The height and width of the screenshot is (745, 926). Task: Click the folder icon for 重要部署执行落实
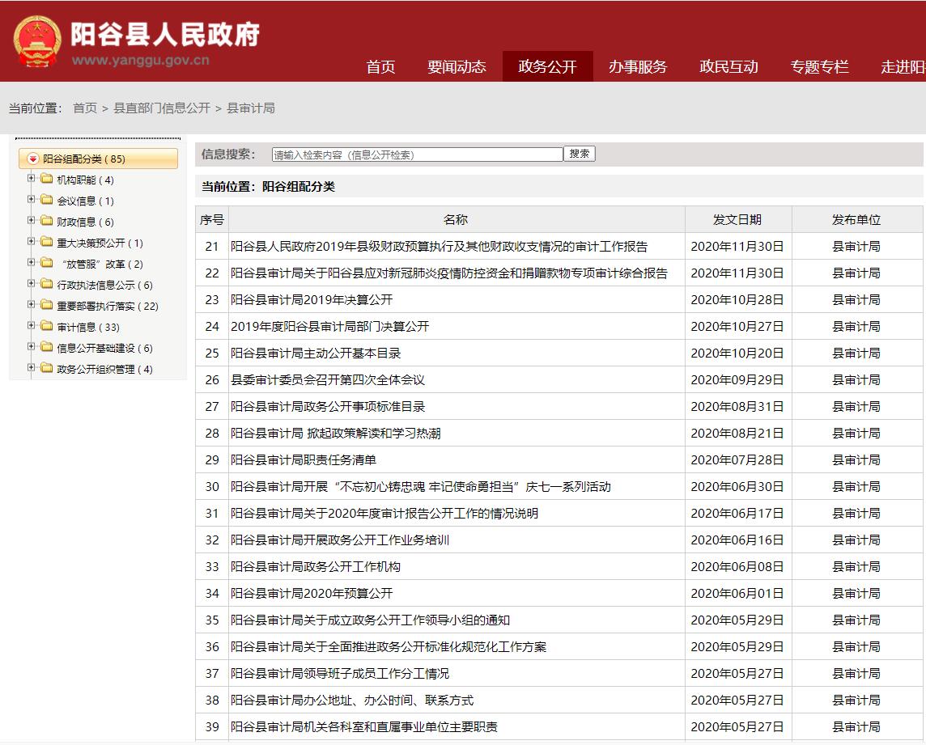click(x=47, y=305)
